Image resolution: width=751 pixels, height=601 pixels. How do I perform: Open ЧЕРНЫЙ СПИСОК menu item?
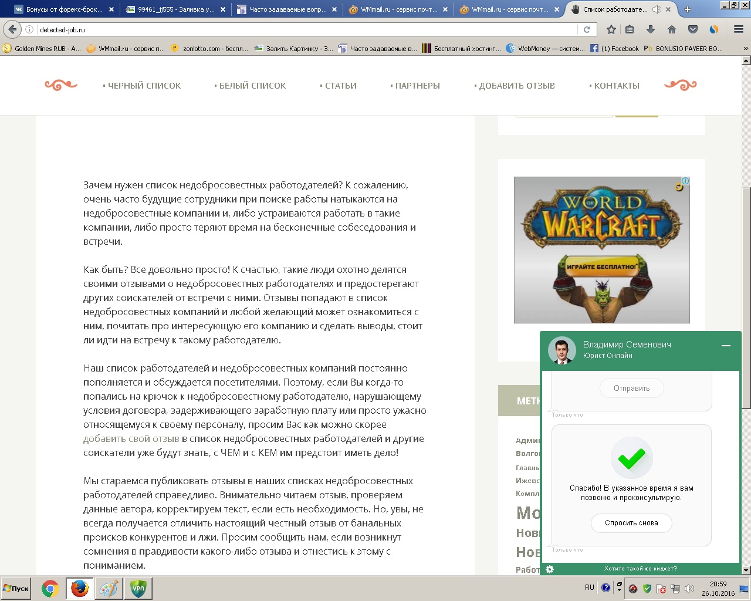coord(142,86)
